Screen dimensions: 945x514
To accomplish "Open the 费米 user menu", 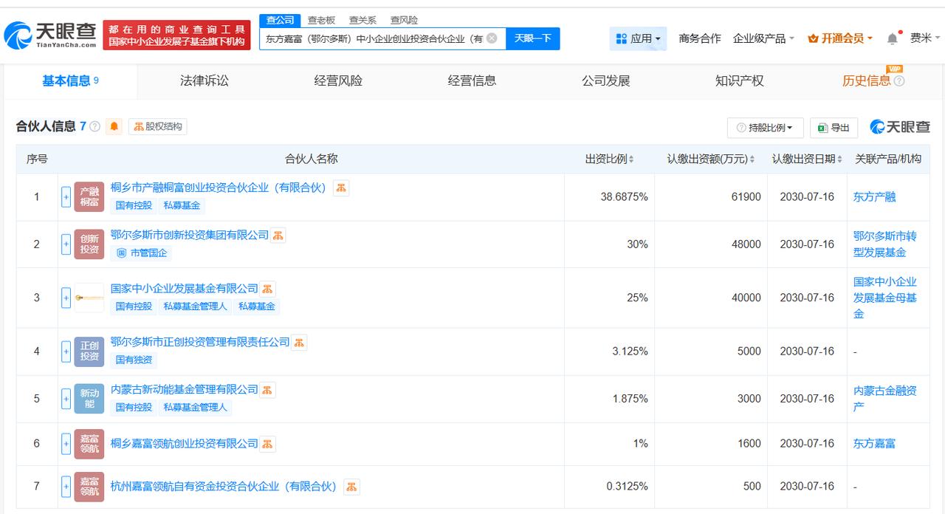I will click(x=925, y=38).
